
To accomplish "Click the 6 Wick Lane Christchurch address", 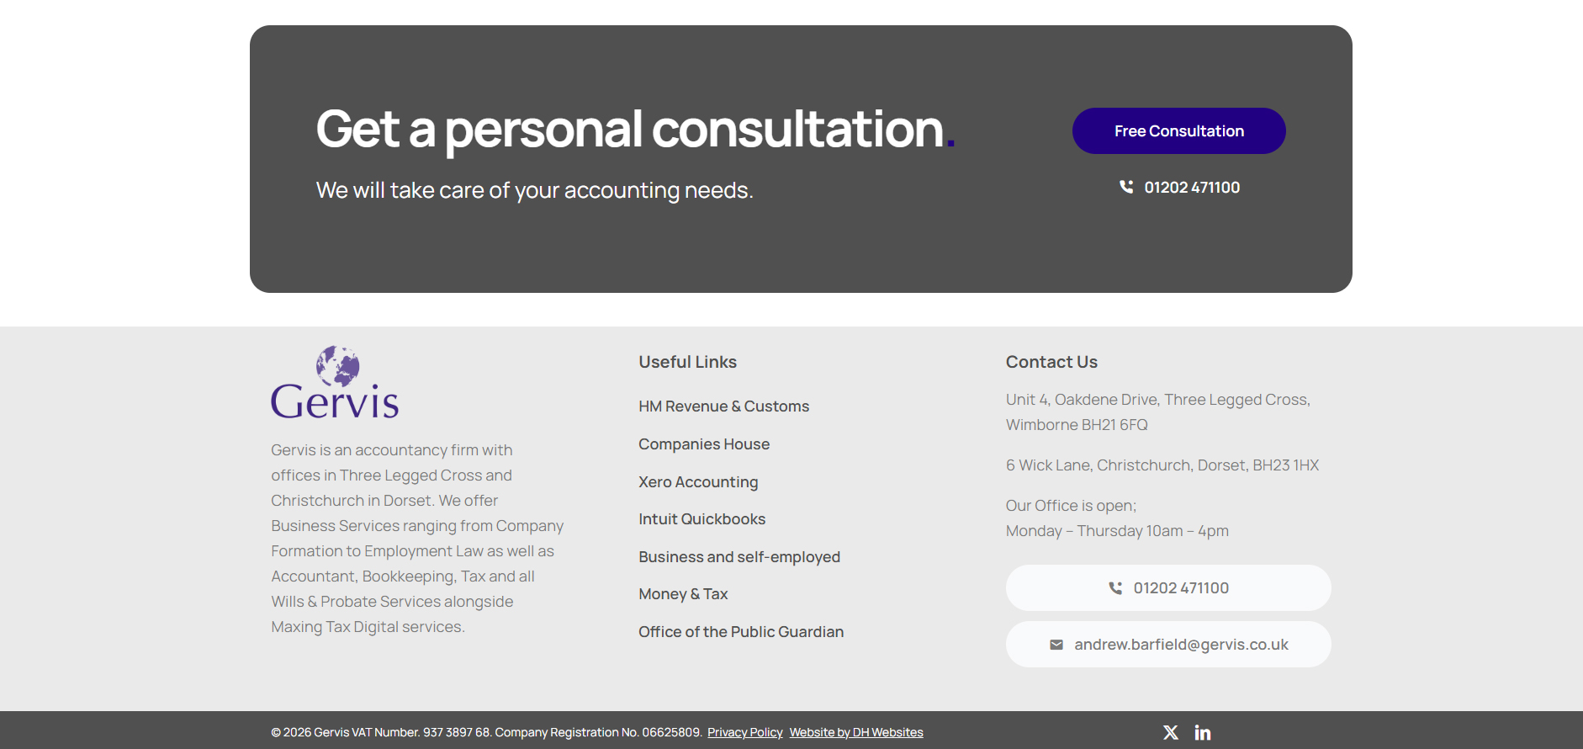I will 1162,465.
